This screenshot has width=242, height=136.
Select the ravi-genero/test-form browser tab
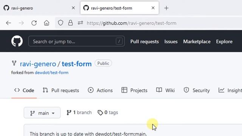119,8
